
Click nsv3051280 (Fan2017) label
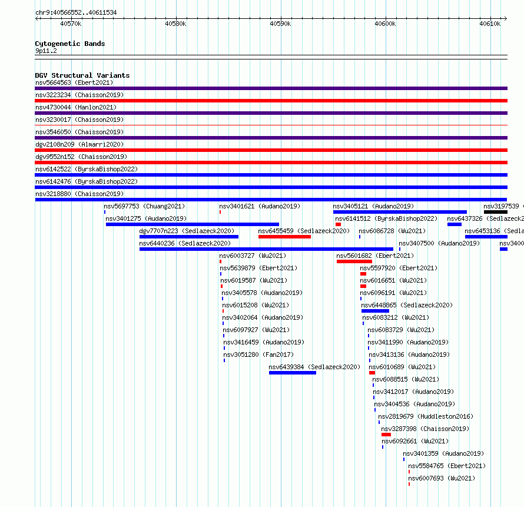(x=258, y=354)
